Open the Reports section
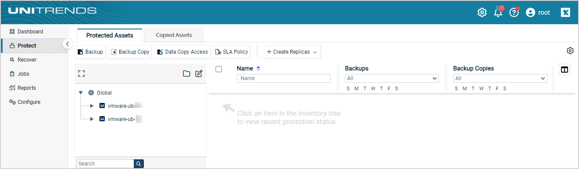Screen dimensions: 579x169 26,88
